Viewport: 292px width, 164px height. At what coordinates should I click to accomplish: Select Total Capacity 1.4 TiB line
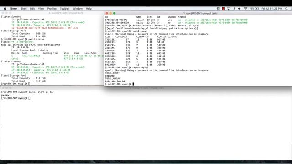28,78
